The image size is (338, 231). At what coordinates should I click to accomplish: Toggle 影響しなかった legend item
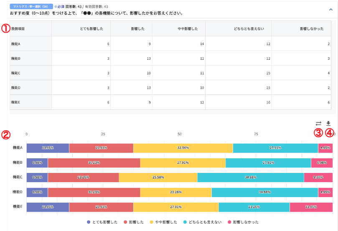point(243,222)
